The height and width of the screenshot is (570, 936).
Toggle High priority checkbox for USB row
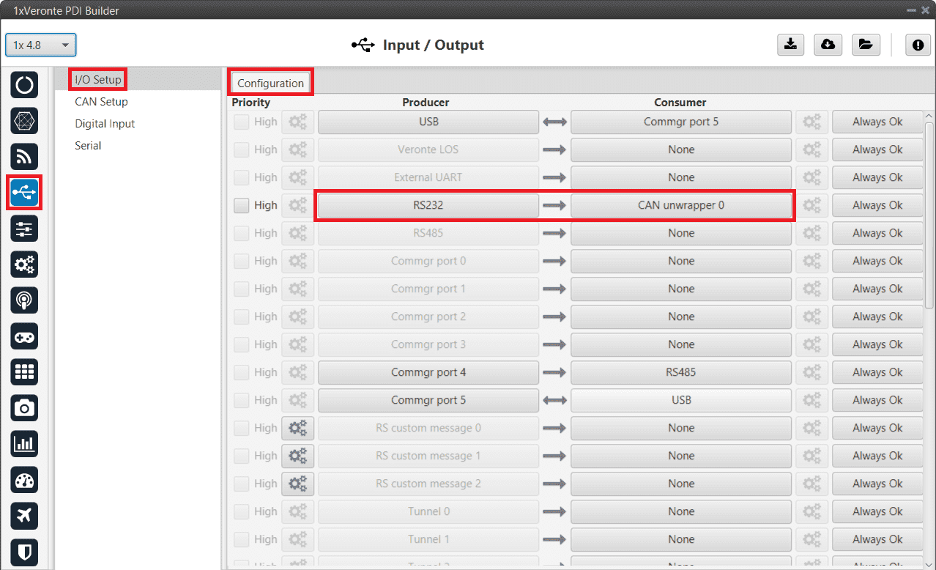241,122
